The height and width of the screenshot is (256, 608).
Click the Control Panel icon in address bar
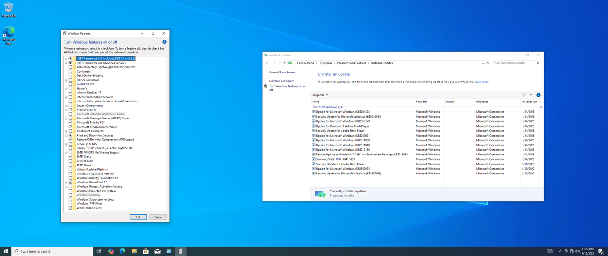coord(290,63)
